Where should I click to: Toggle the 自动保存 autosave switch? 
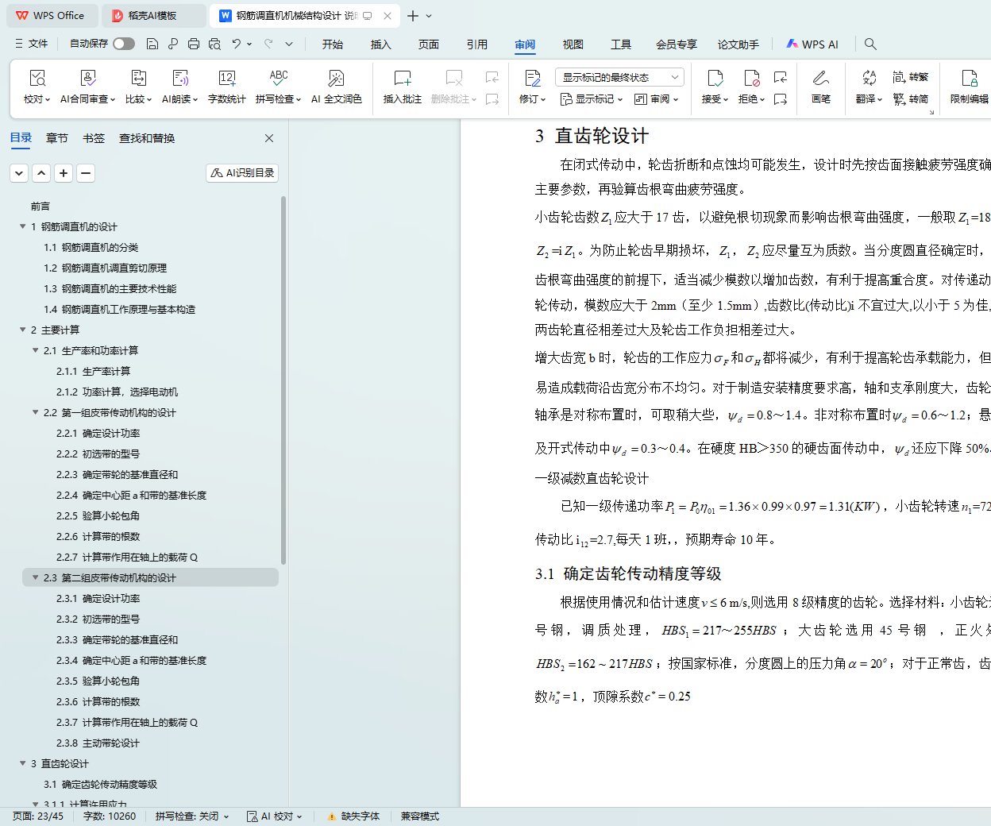coord(123,44)
